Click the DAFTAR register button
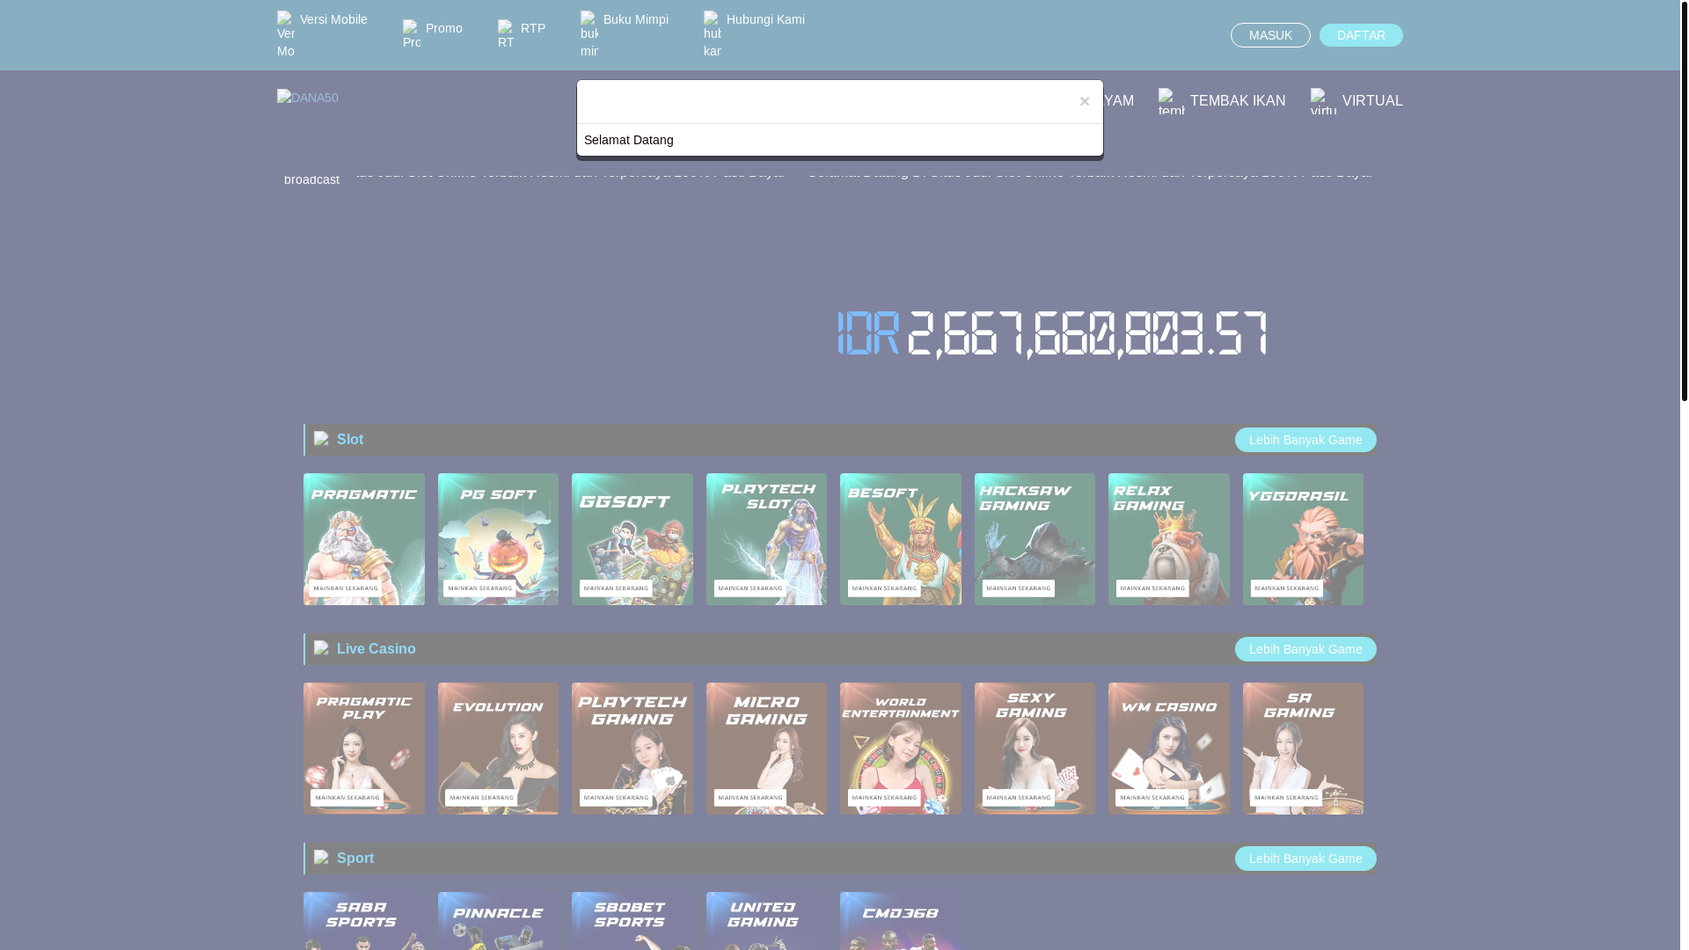 (1361, 35)
